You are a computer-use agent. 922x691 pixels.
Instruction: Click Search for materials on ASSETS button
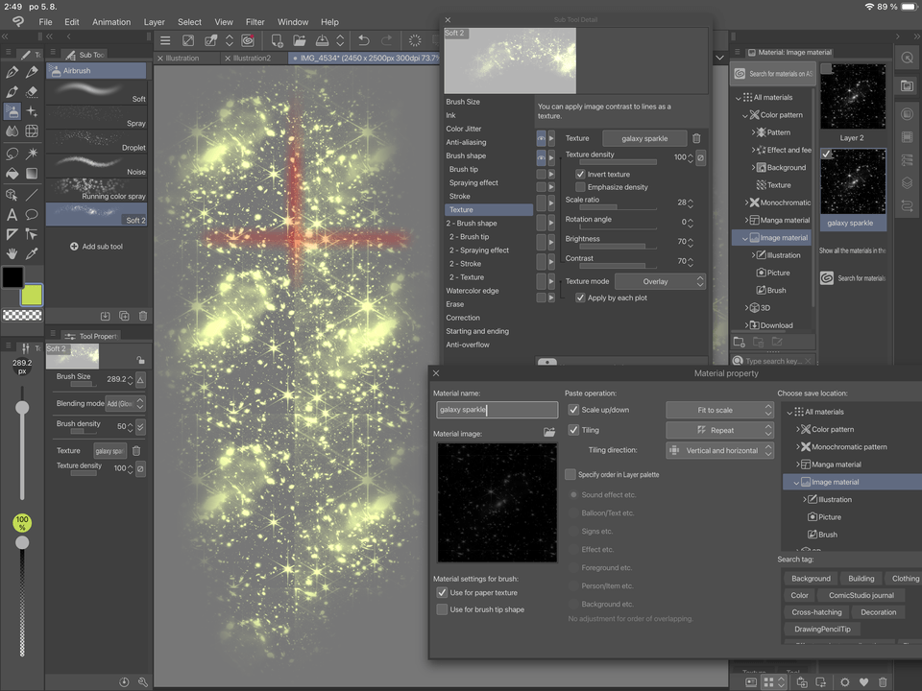pos(773,74)
